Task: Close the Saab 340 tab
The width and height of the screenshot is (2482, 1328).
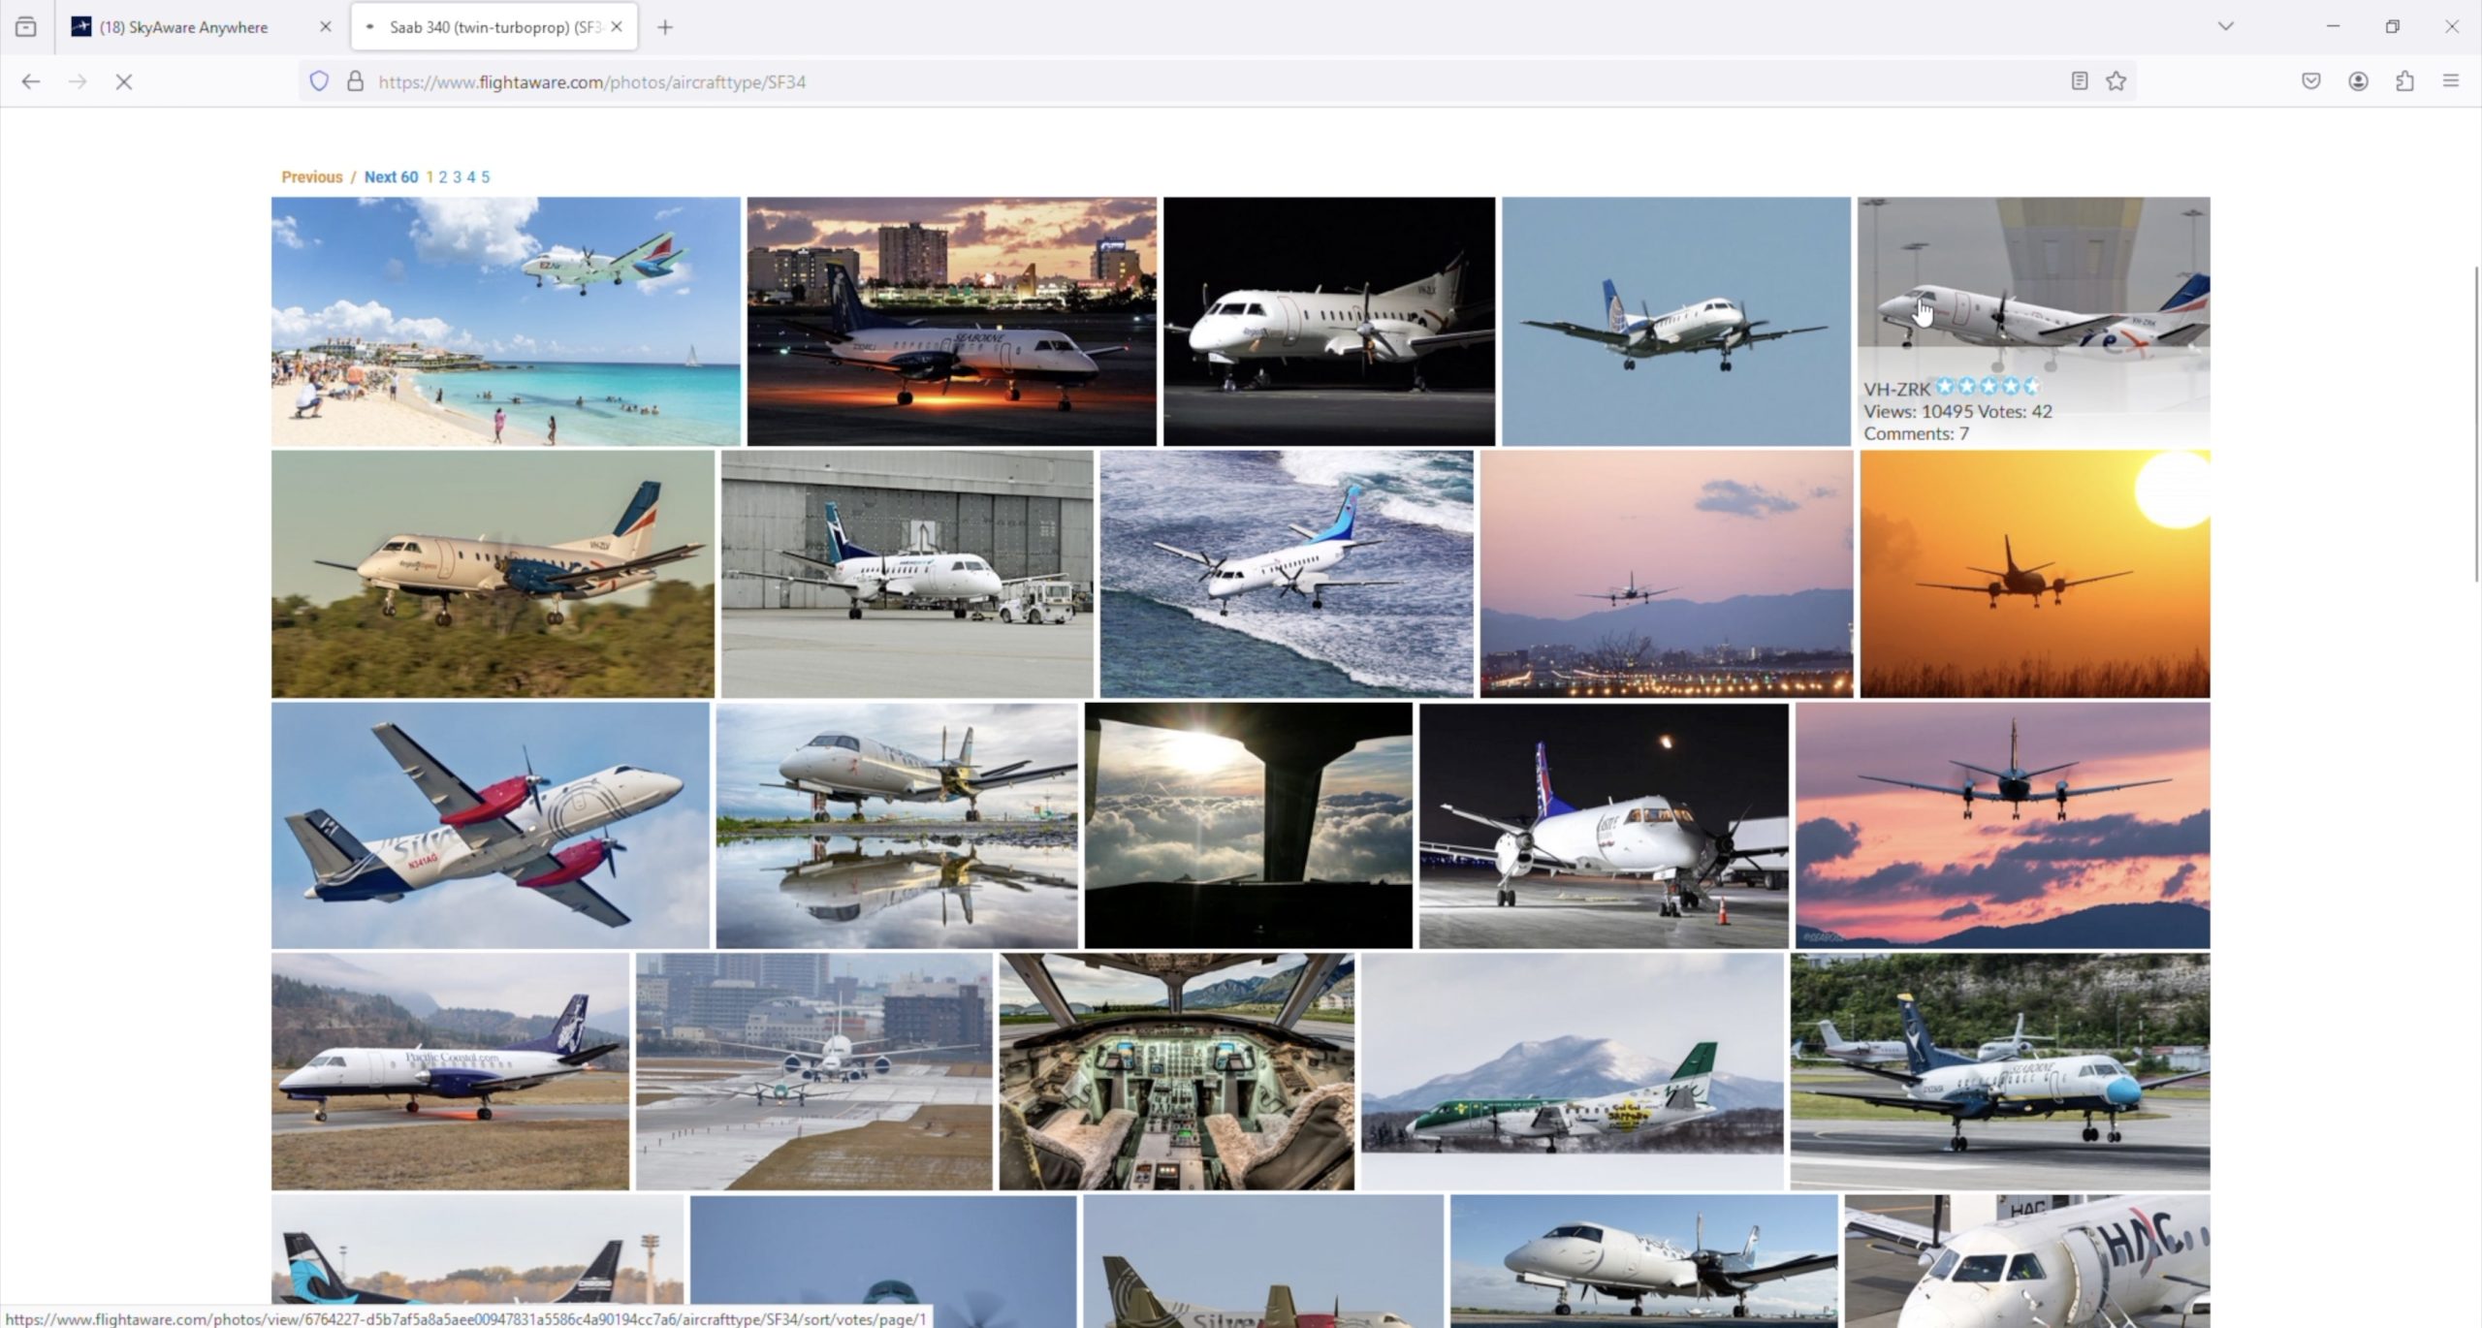Action: [617, 27]
